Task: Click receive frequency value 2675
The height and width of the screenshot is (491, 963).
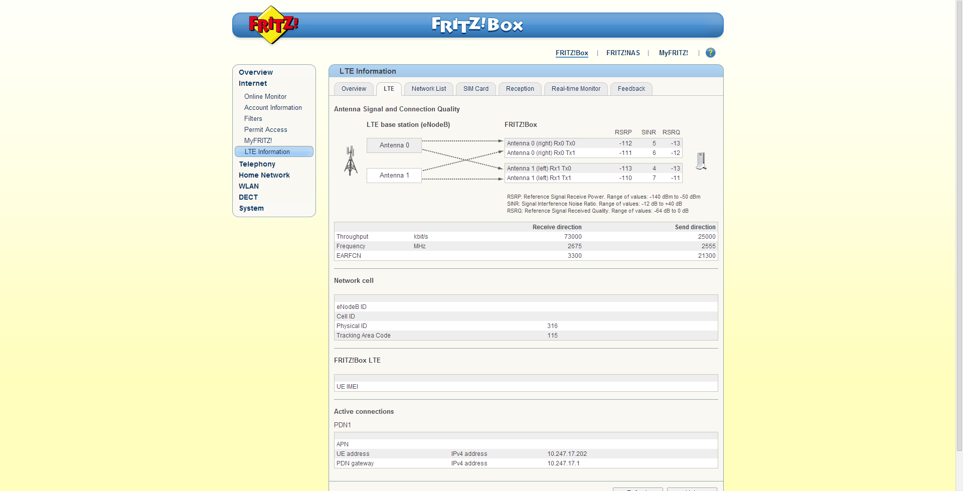Action: click(575, 246)
